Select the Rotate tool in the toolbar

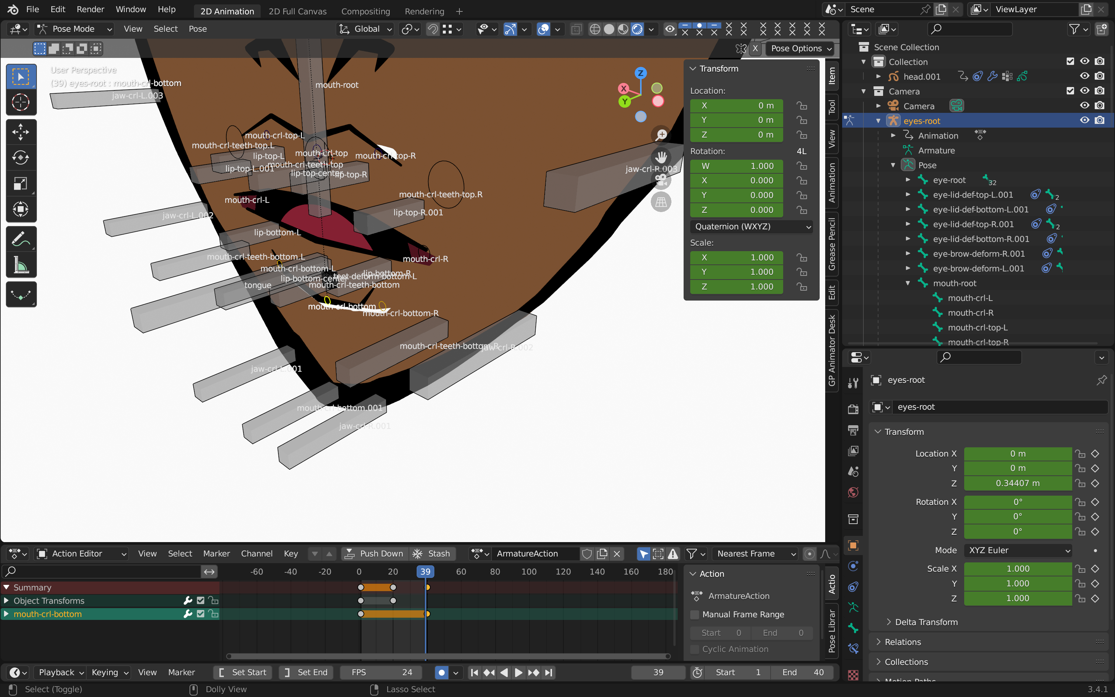pyautogui.click(x=21, y=158)
